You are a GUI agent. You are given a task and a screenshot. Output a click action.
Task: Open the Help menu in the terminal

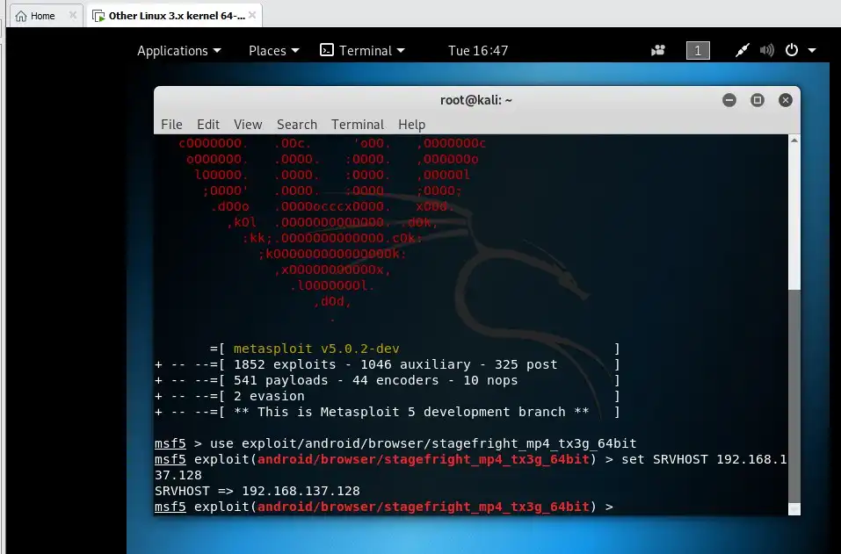411,125
